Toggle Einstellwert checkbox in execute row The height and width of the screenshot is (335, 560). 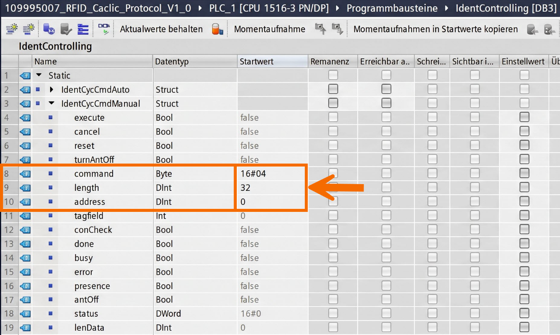[524, 117]
